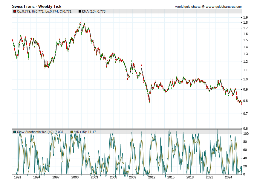Click the %D (15): 11.17 legend label

click(85, 132)
